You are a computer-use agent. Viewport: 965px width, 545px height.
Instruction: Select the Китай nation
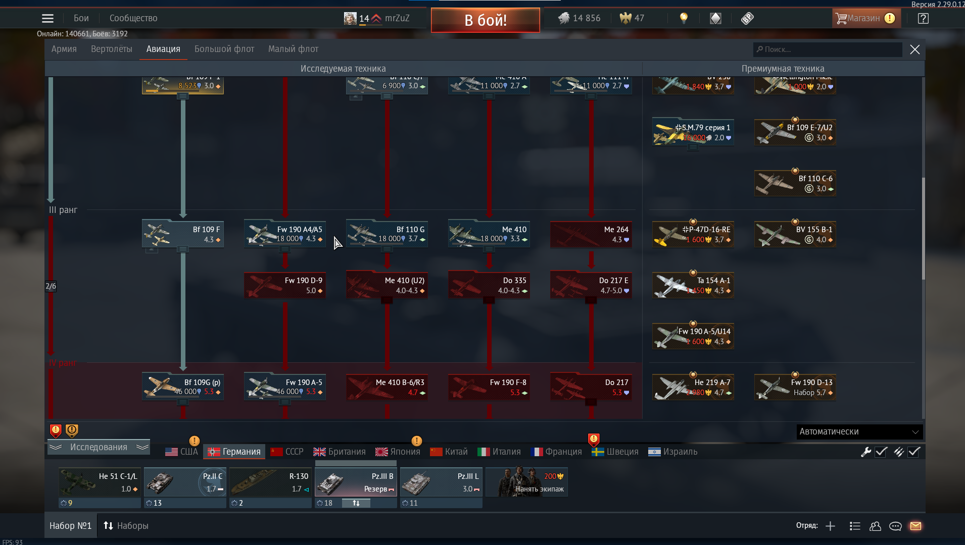click(449, 452)
